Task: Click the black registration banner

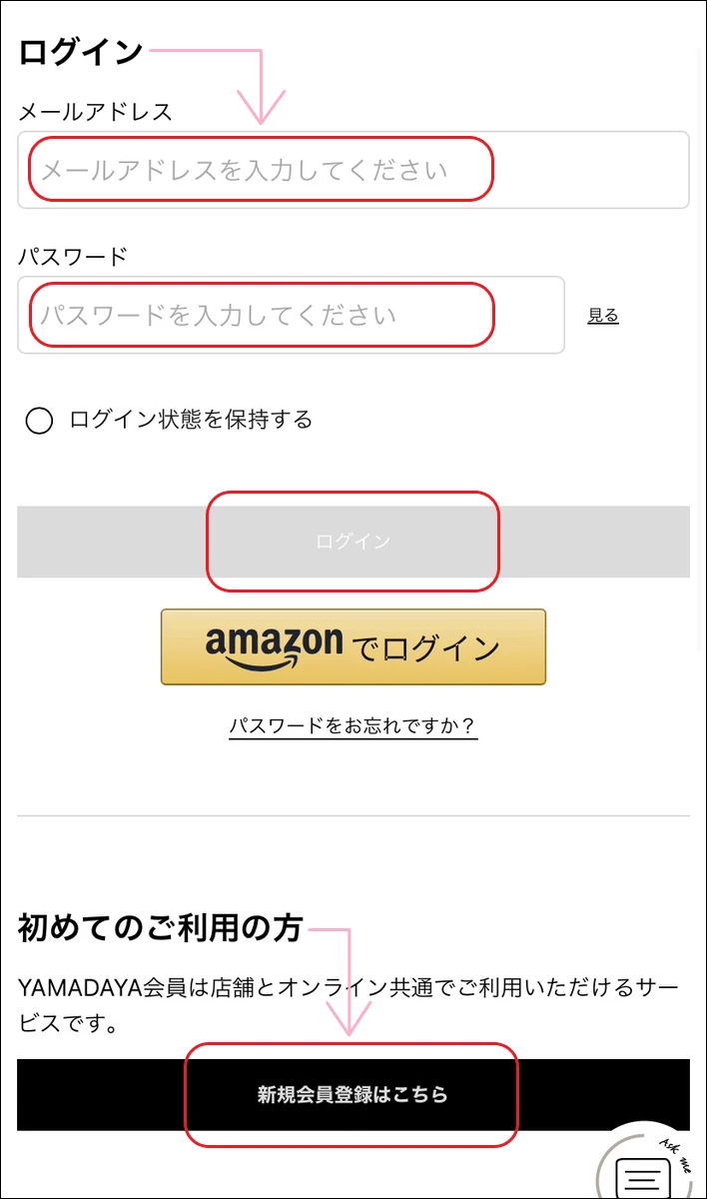Action: pyautogui.click(x=352, y=1095)
